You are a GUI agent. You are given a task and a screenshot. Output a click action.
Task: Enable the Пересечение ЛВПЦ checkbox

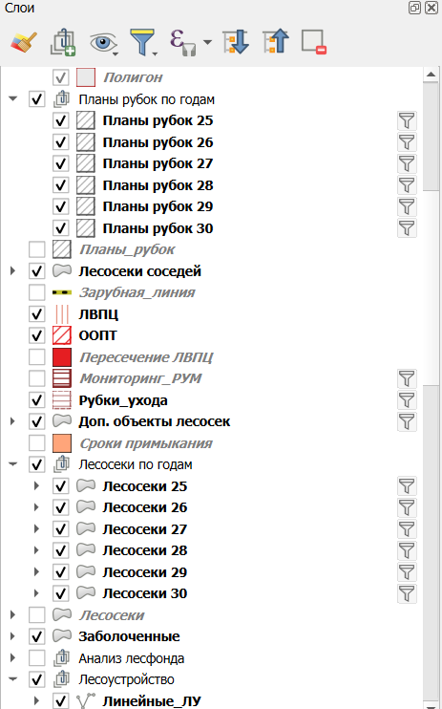[37, 356]
